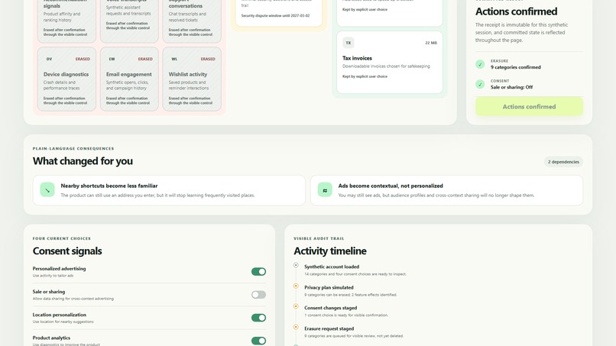Image resolution: width=616 pixels, height=346 pixels.
Task: Open the Device diagnostics card
Action: point(66,79)
